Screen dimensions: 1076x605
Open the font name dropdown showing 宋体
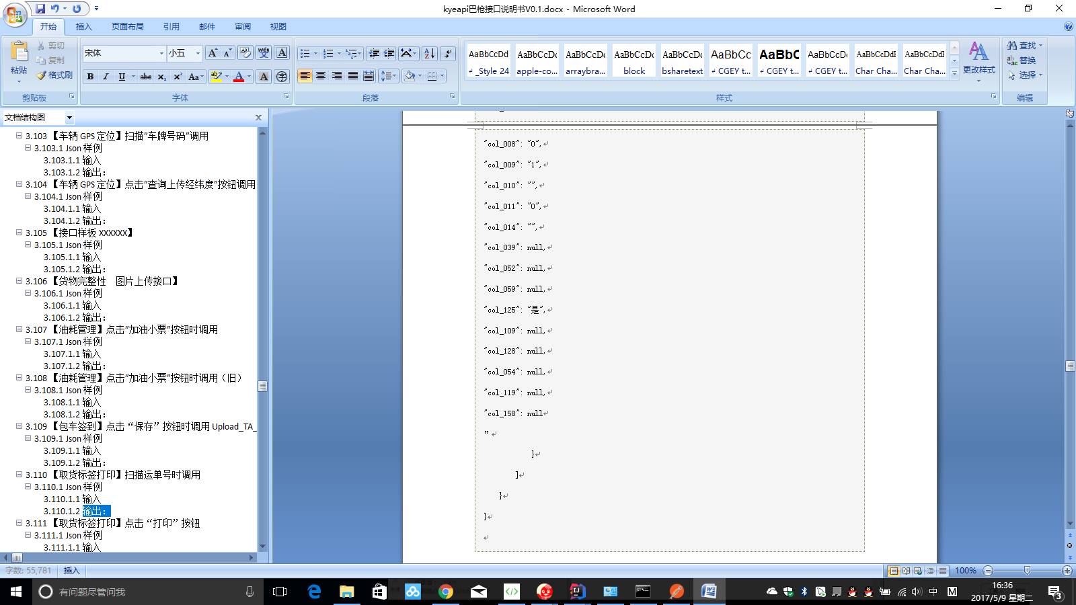pyautogui.click(x=124, y=53)
